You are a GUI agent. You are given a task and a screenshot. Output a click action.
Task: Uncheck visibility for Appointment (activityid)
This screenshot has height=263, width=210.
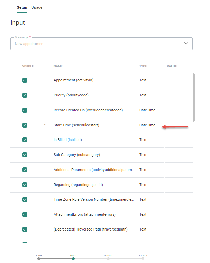click(25, 80)
